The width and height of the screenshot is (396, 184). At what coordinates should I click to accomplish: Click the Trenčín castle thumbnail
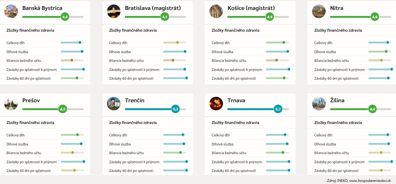114,104
